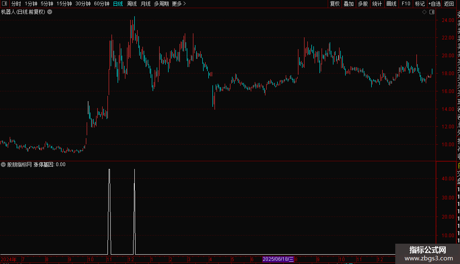Click the 返回 back button
This screenshot has width=460, height=264.
[x=449, y=4]
